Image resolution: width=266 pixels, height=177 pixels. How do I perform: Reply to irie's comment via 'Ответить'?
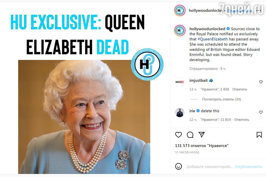(x=242, y=120)
